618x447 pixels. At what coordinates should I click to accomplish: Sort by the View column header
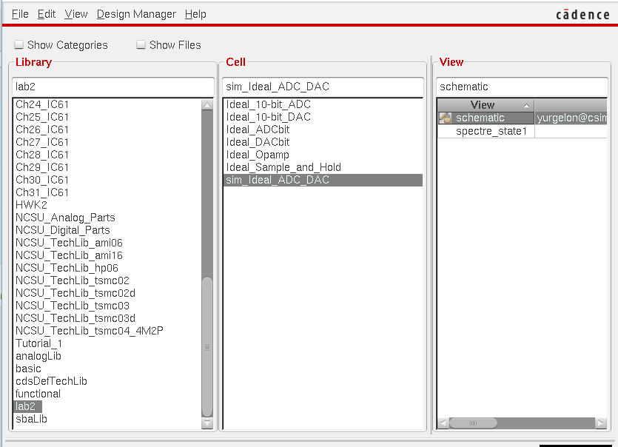483,105
